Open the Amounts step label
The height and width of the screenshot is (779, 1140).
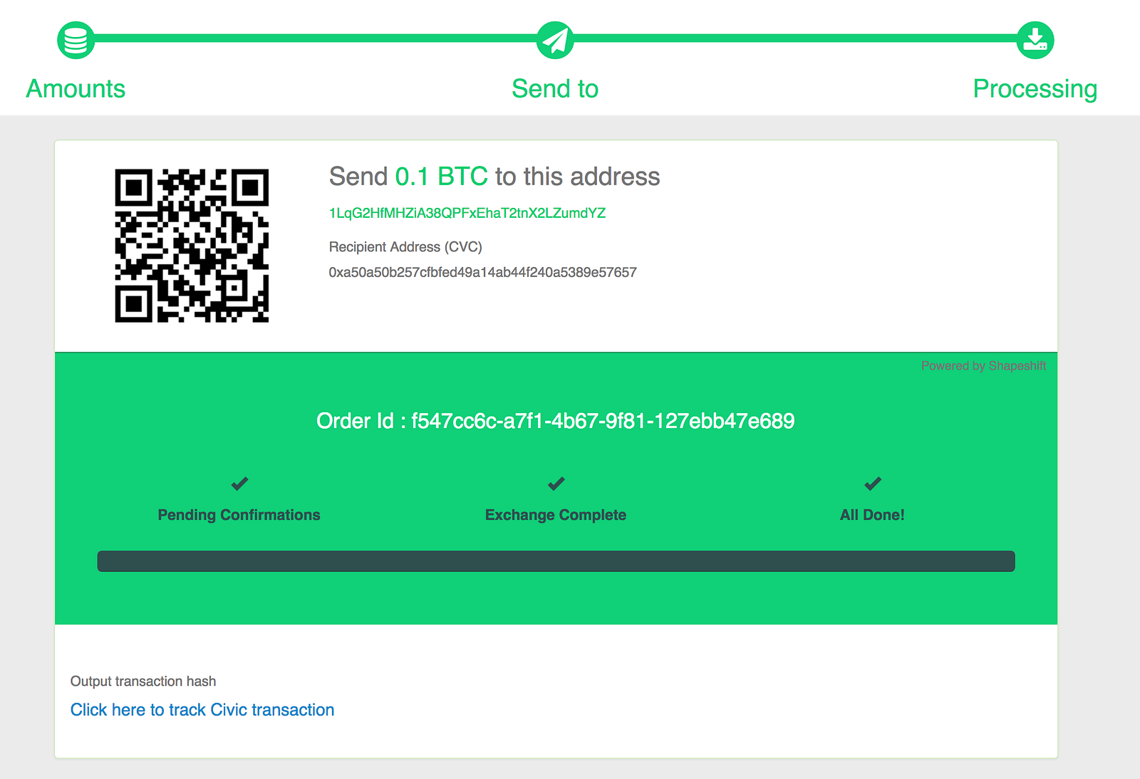pyautogui.click(x=76, y=89)
